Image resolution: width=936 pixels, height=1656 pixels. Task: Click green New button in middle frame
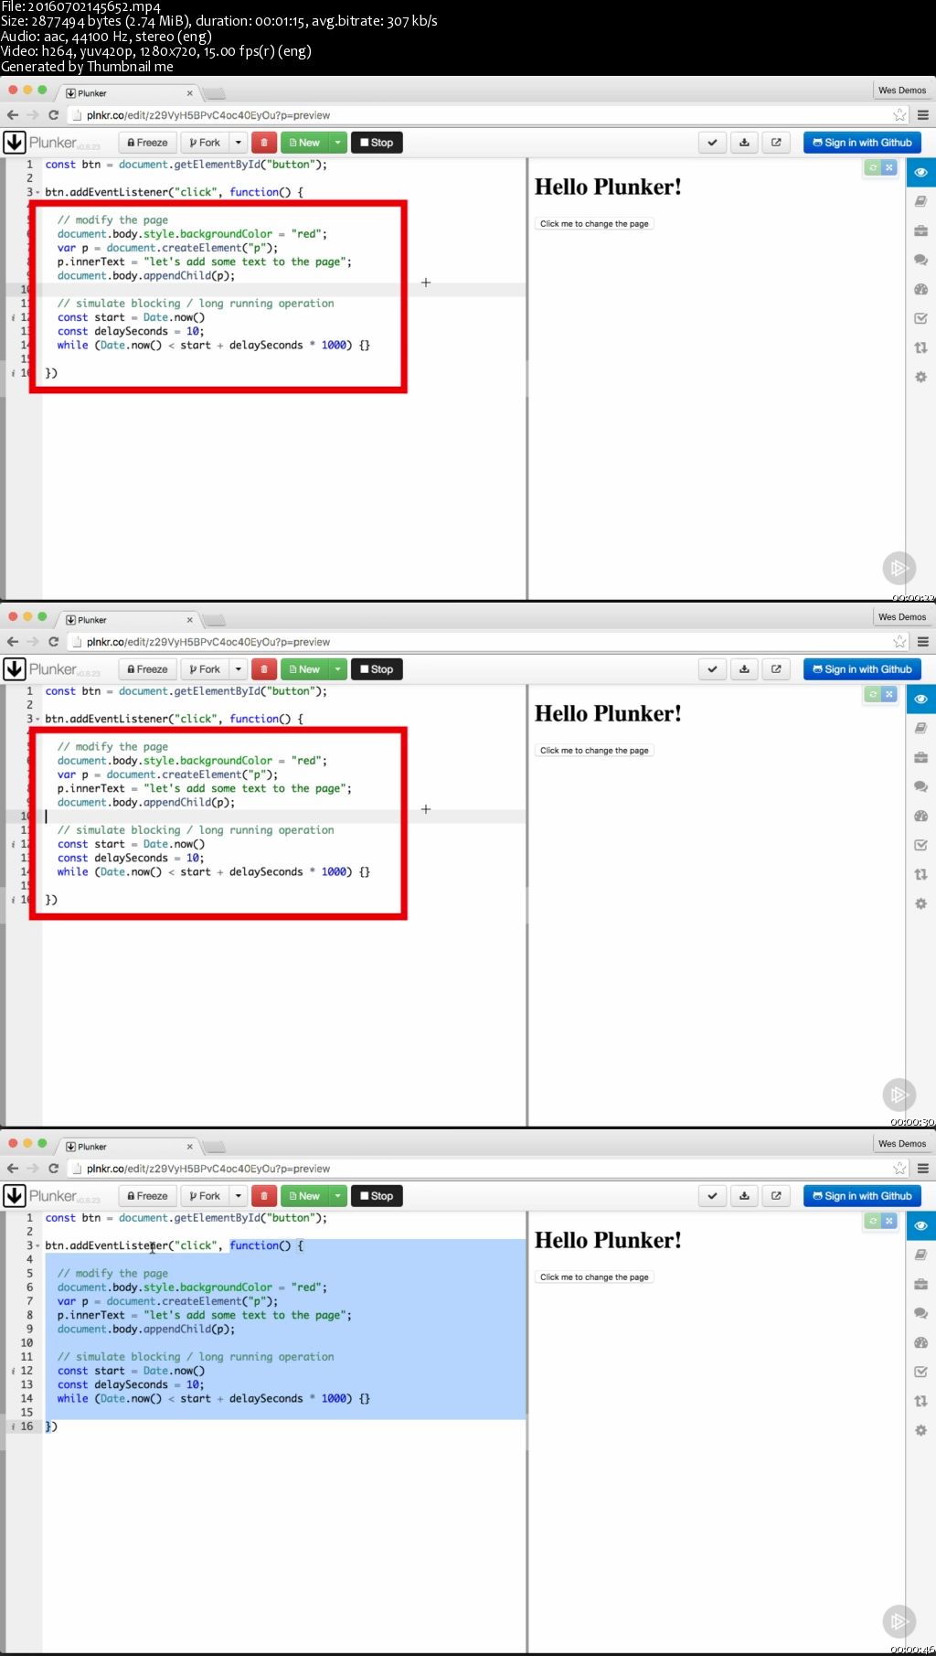pyautogui.click(x=304, y=669)
